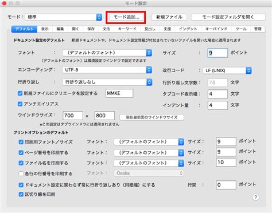
Task: Click the インデント量 input field
Action: 217,105
